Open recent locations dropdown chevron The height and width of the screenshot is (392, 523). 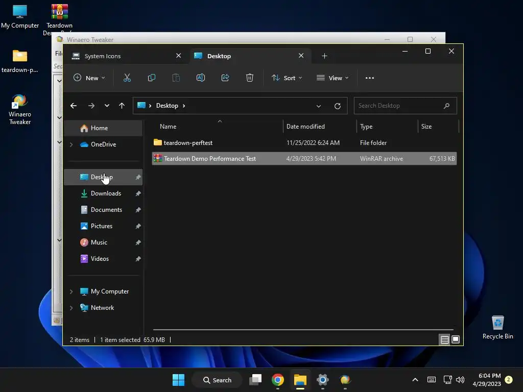tap(107, 106)
